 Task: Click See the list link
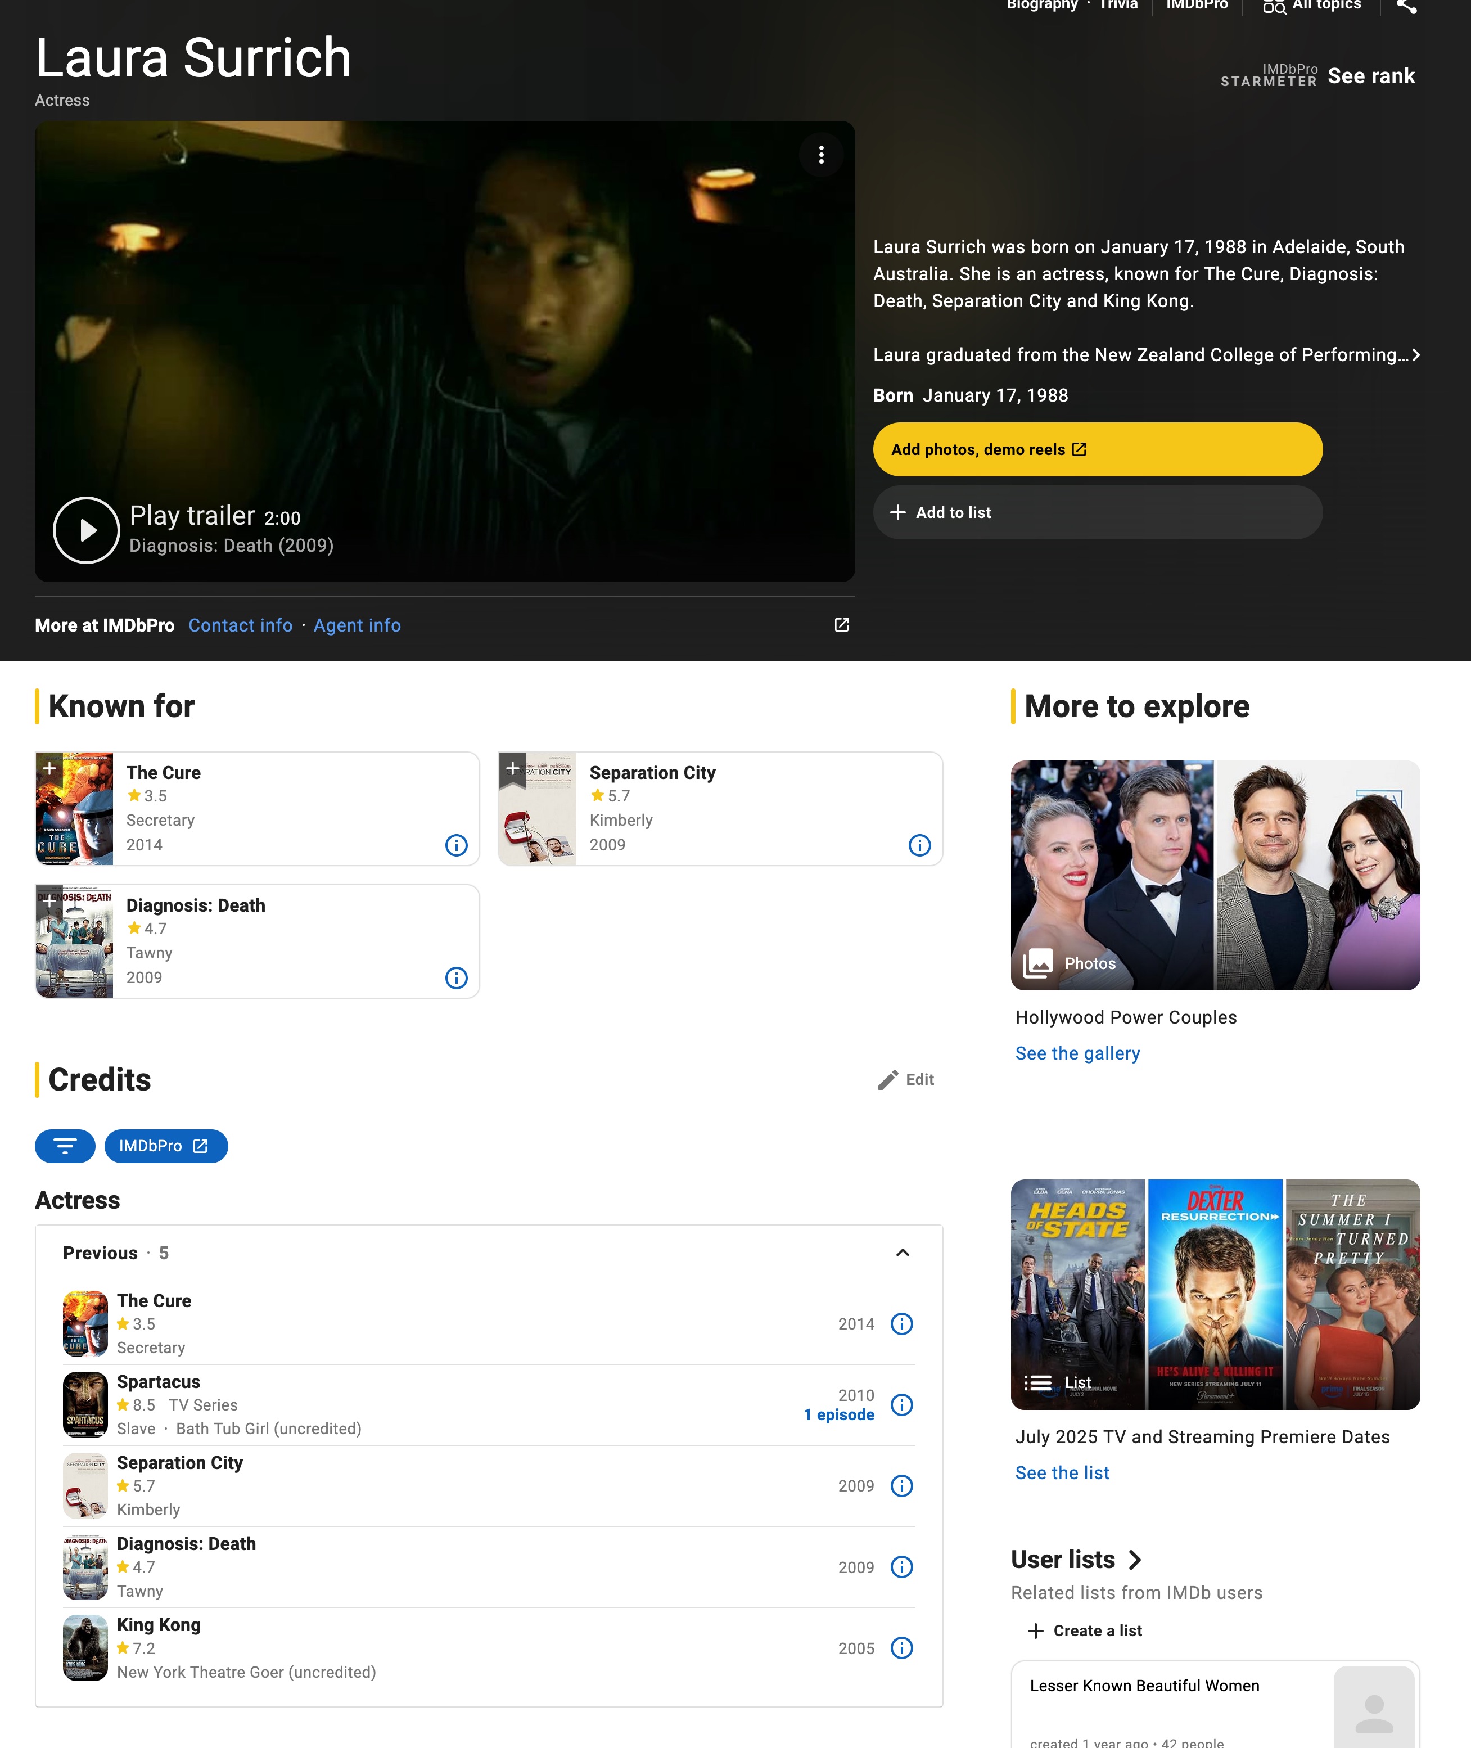point(1062,1473)
